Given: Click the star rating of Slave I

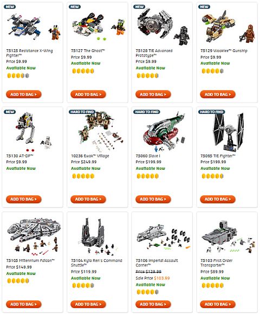Looking at the screenshot, I should [147, 176].
